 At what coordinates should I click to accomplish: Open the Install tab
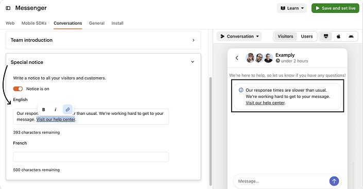(x=117, y=23)
